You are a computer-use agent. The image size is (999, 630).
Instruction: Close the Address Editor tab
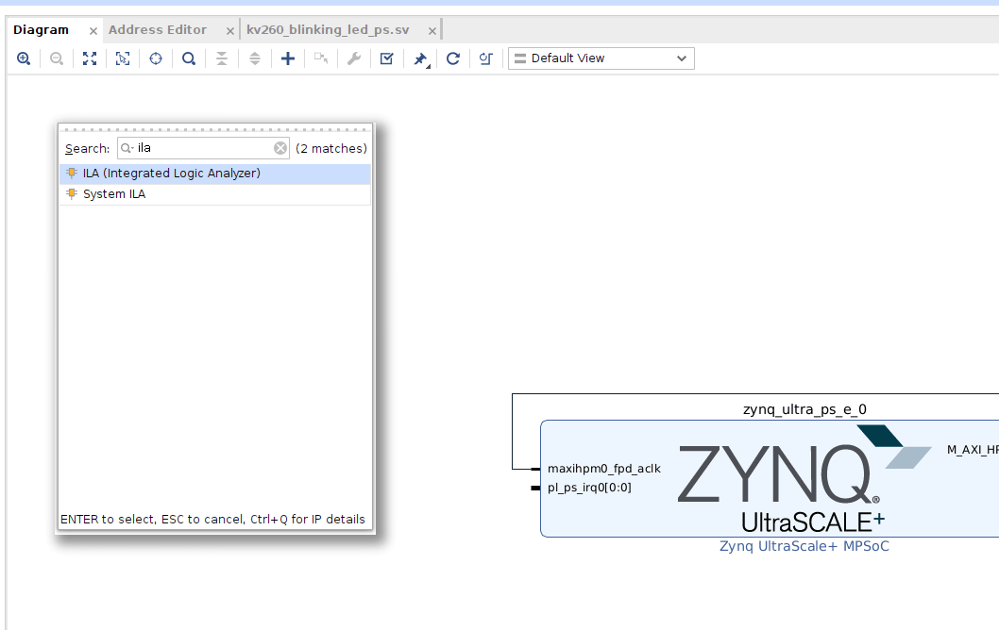point(230,30)
